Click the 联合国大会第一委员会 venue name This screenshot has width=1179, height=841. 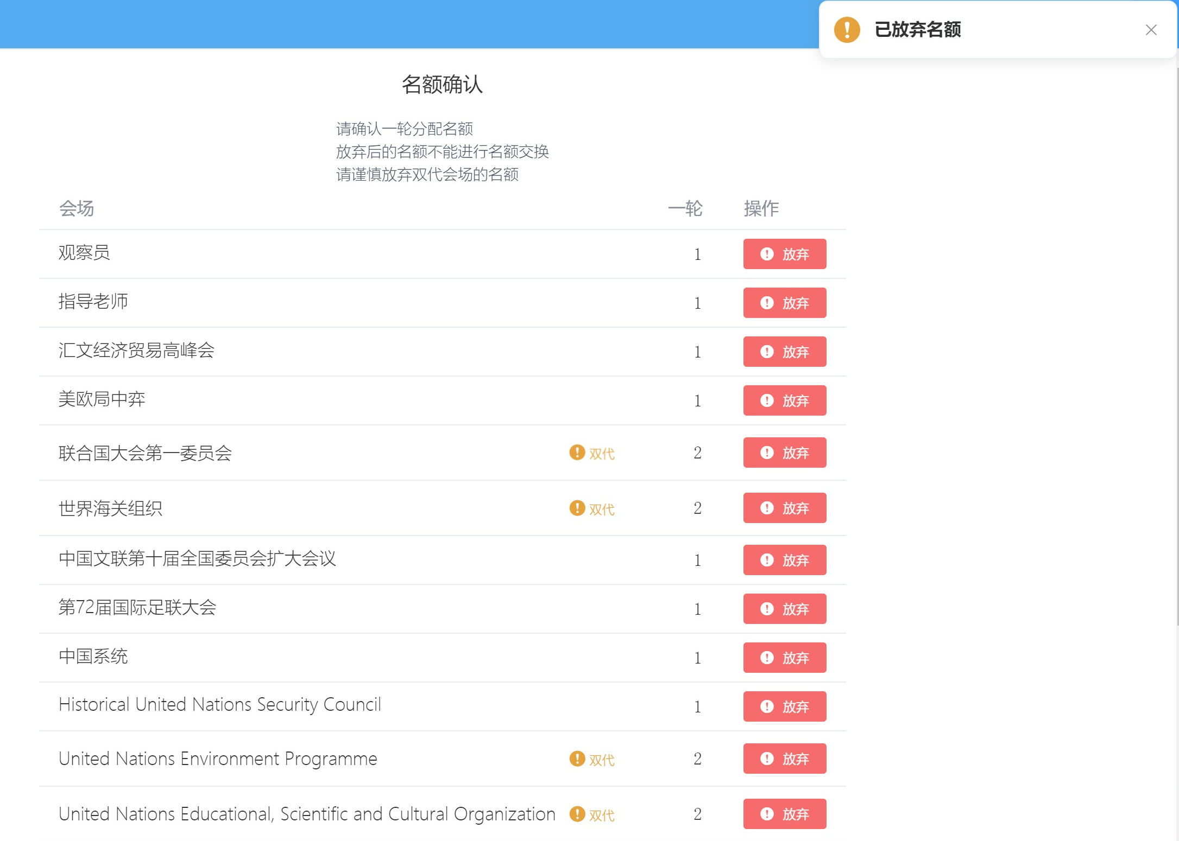click(145, 453)
